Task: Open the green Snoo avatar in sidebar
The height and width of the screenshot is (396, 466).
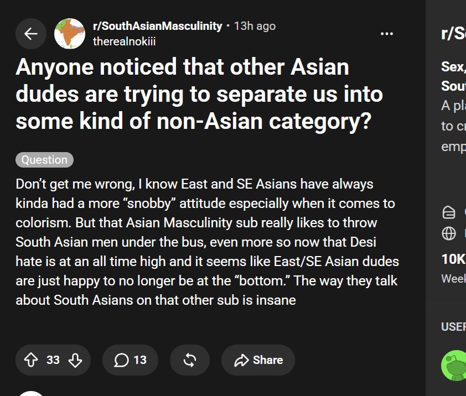Action: click(454, 365)
